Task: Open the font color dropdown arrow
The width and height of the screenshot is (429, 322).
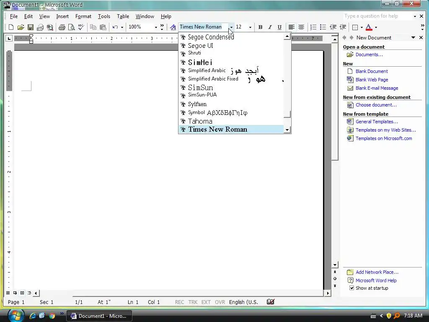Action: (376, 27)
